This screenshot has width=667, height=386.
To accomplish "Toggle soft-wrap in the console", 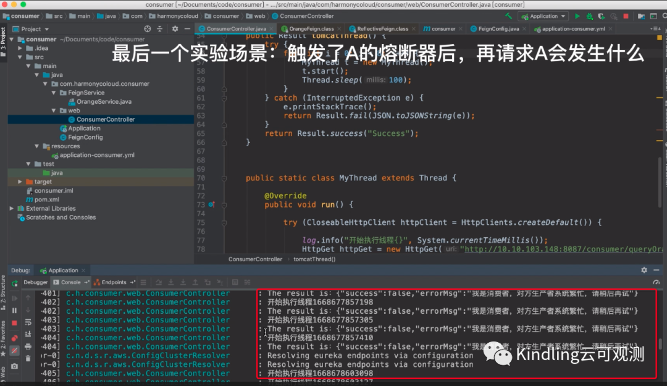I will click(28, 322).
